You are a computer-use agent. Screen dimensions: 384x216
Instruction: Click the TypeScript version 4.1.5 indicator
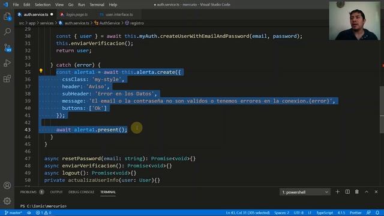(x=341, y=212)
